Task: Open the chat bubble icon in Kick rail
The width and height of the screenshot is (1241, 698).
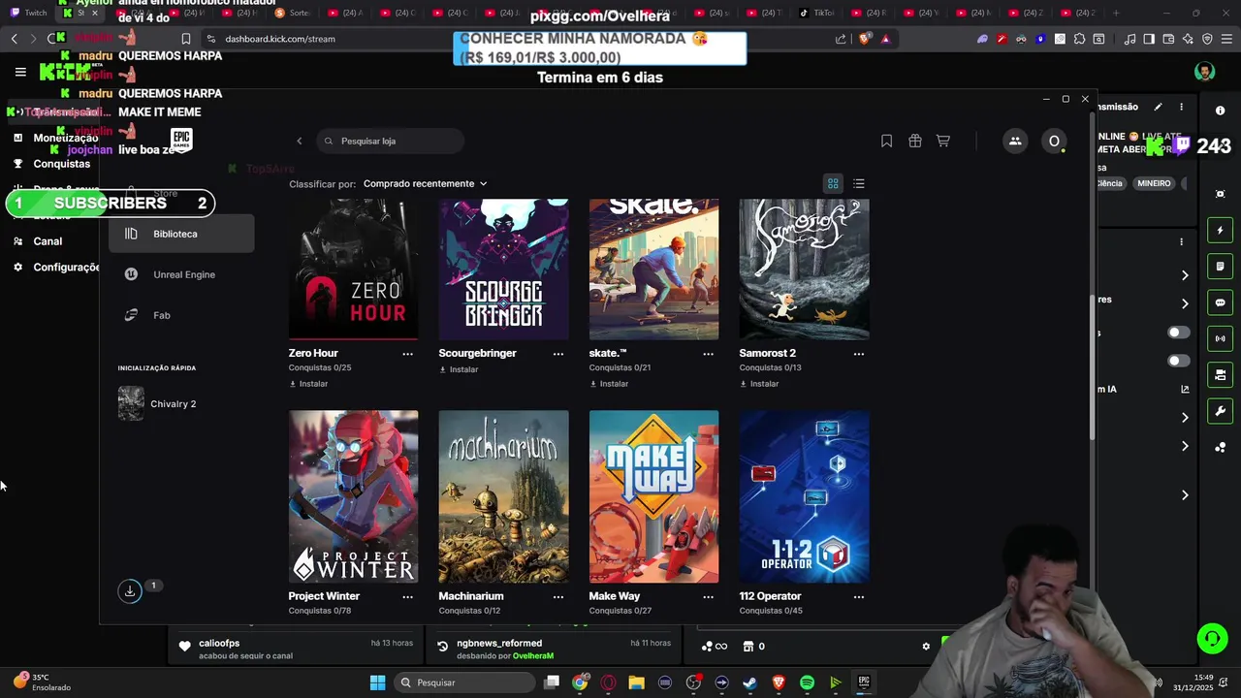Action: pos(1220,302)
